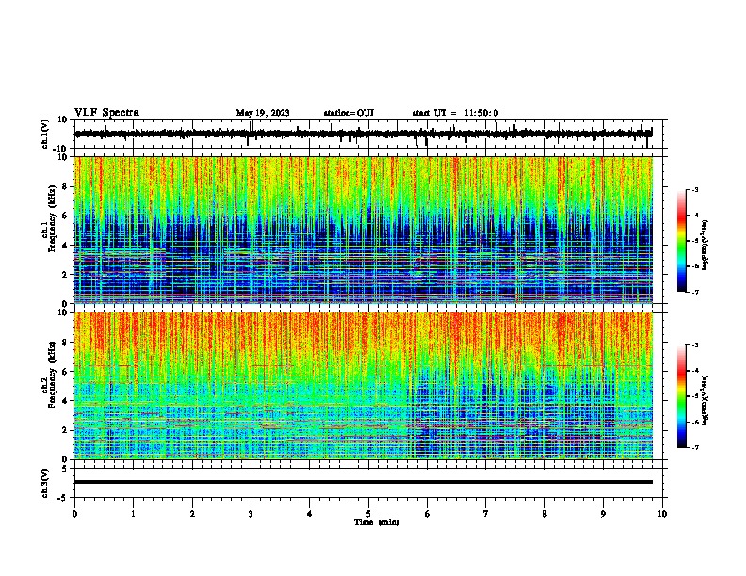Click the '-7' tick on ch.1 colorbar
746x576 pixels.
click(695, 292)
